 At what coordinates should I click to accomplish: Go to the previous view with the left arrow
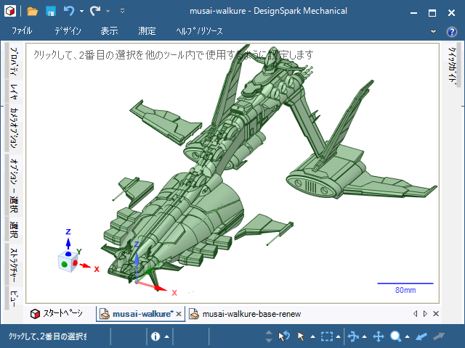(421, 336)
